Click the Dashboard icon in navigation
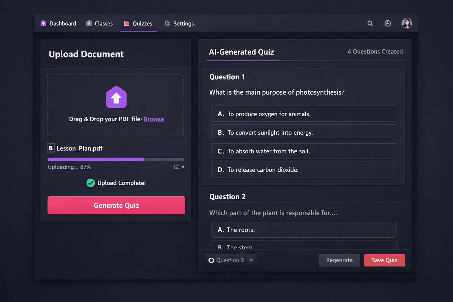The width and height of the screenshot is (453, 302). coord(44,23)
